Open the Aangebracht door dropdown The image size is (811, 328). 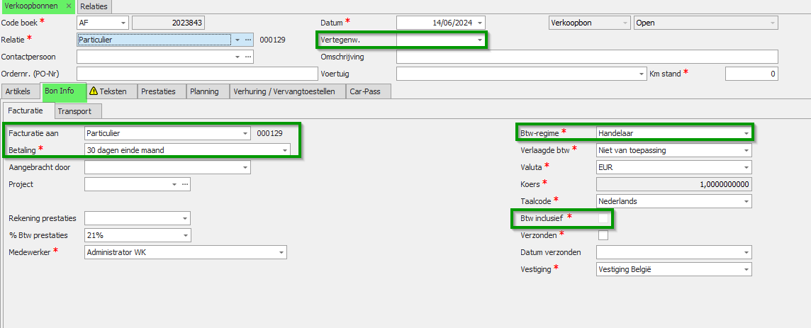[245, 167]
